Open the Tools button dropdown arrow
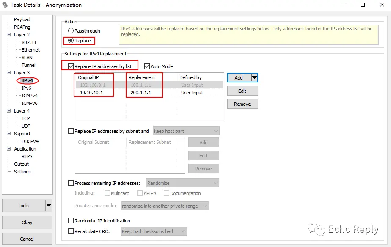Viewport: 391px width, 247px height. (x=49, y=206)
